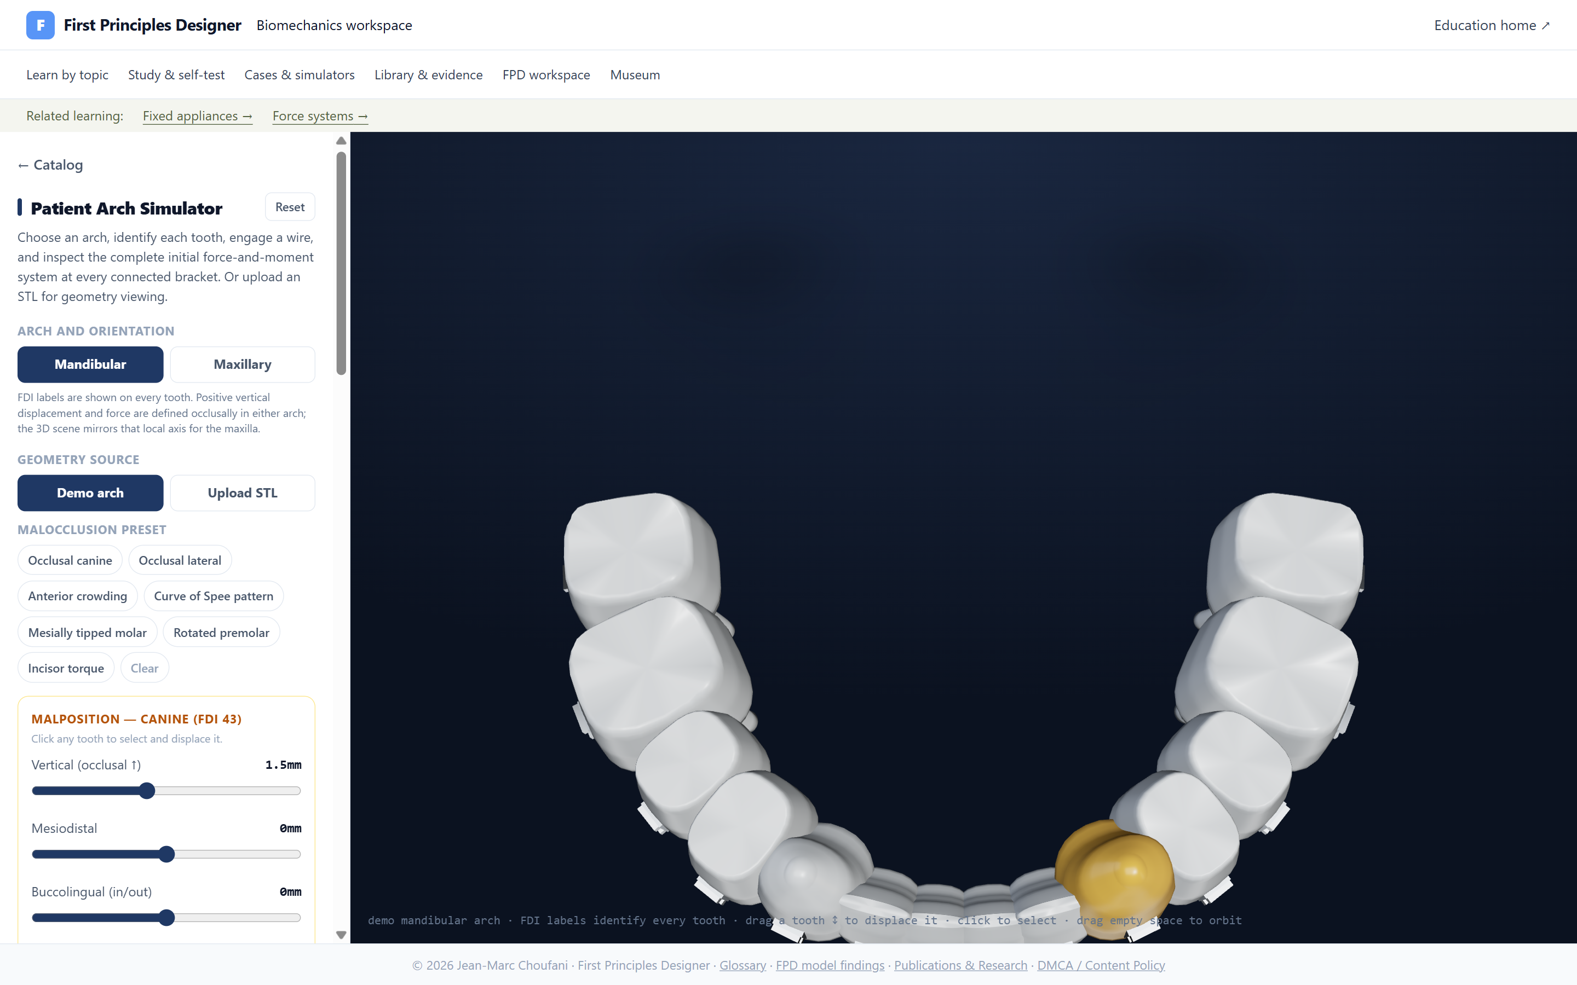Open DMCA / Content Policy footer link

1101,965
